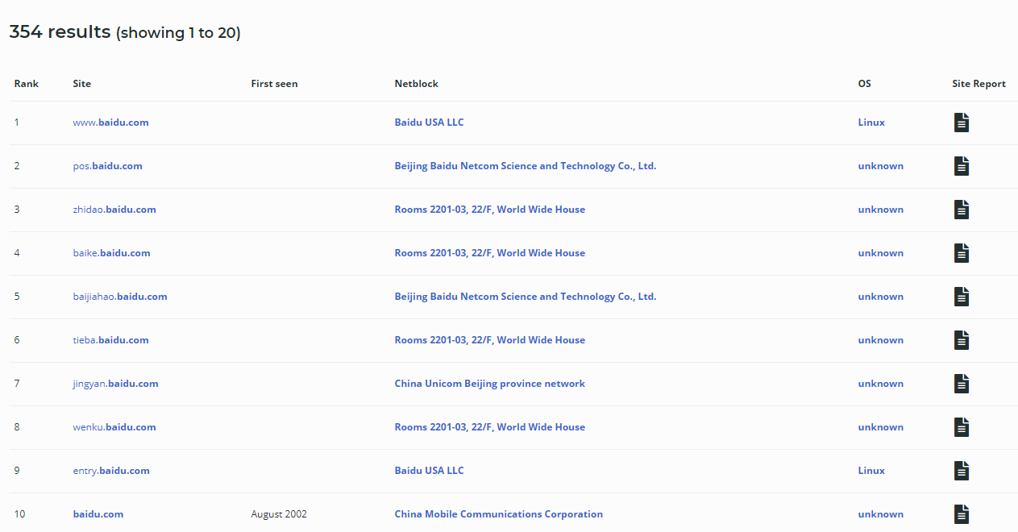1018x532 pixels.
Task: Click the First seen column header
Action: click(x=274, y=84)
